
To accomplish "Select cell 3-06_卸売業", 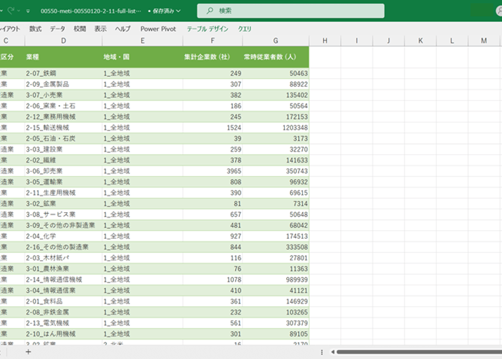I will click(x=64, y=171).
